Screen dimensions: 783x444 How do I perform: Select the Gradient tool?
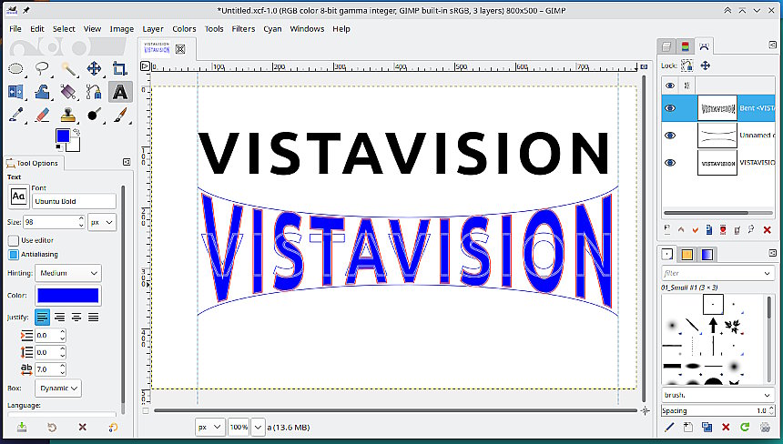click(x=68, y=92)
